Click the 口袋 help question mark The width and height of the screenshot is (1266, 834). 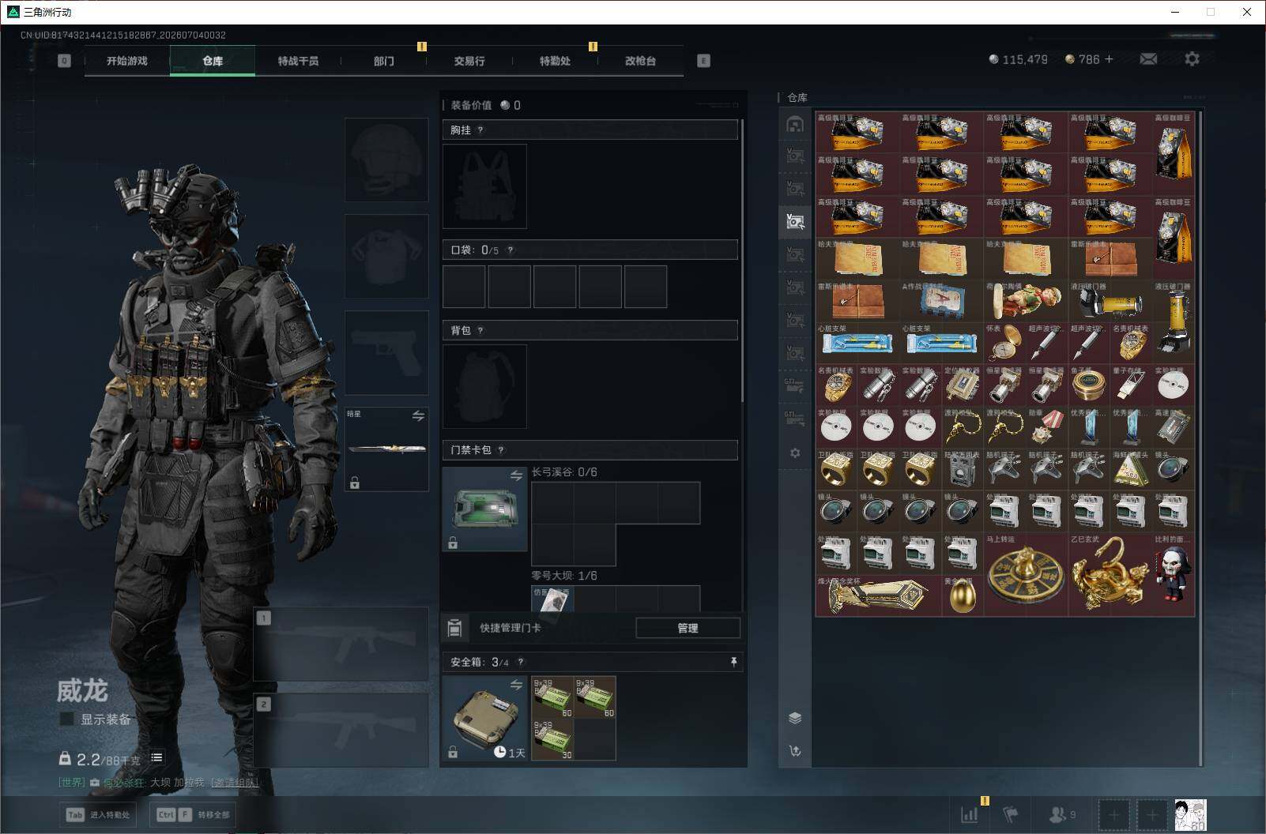(510, 250)
